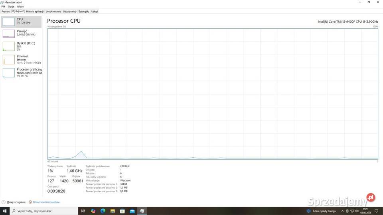Open the Otwórz monitor zasobów link
The height and width of the screenshot is (215, 383).
[x=44, y=202]
